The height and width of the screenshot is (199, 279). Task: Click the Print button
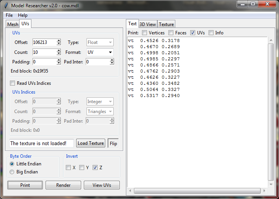click(x=25, y=185)
